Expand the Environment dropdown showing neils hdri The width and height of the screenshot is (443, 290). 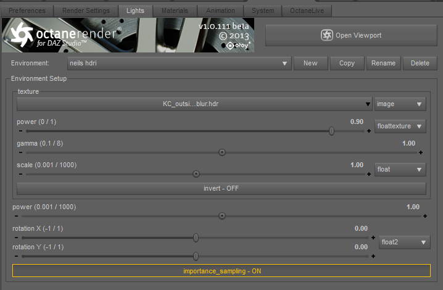[x=179, y=64]
